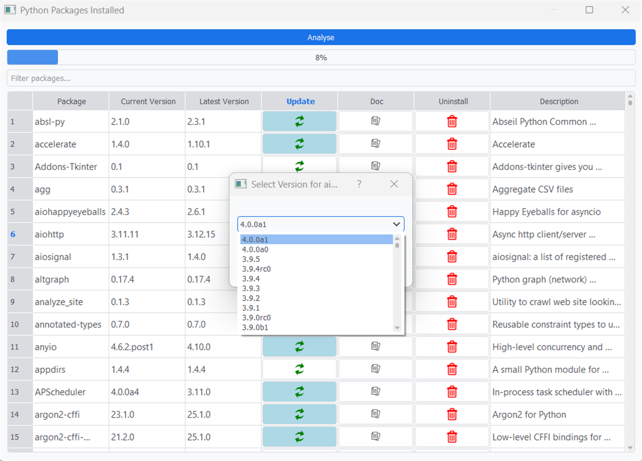
Task: Click update icon for accelerate
Action: [x=299, y=144]
